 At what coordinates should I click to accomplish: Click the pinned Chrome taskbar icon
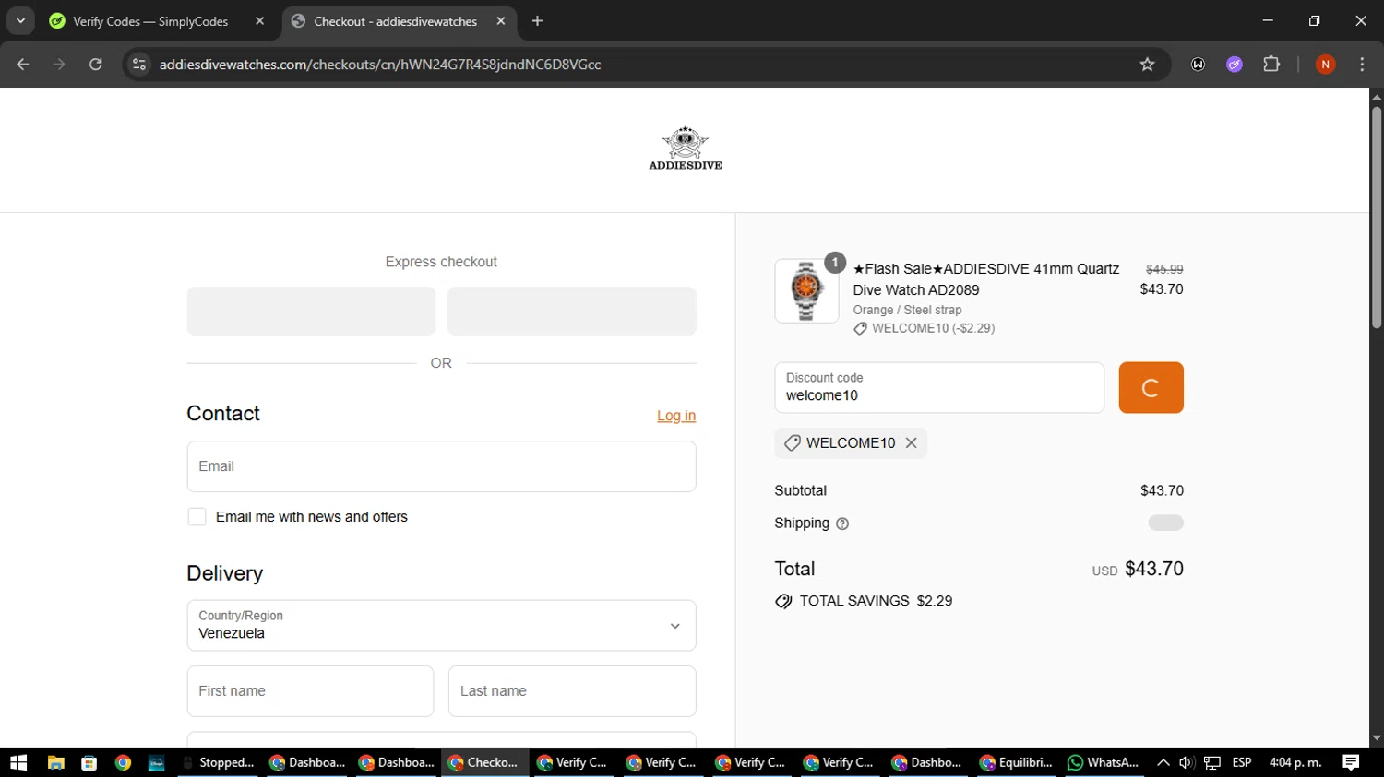click(x=123, y=763)
